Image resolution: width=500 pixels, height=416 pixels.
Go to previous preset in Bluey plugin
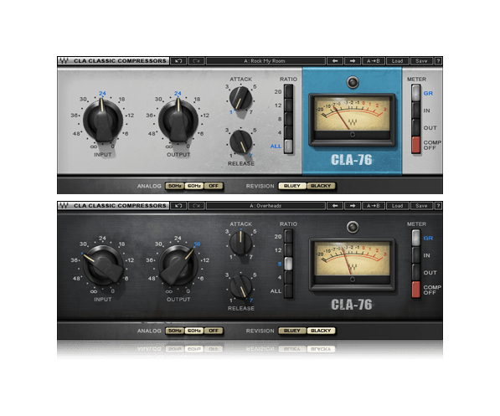click(x=335, y=61)
